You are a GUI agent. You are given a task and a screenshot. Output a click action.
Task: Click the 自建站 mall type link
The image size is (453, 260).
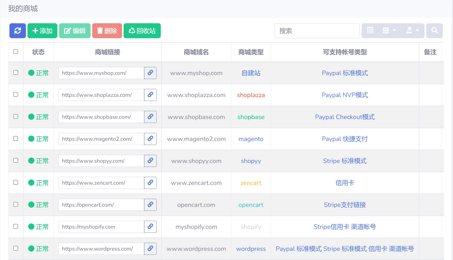251,73
